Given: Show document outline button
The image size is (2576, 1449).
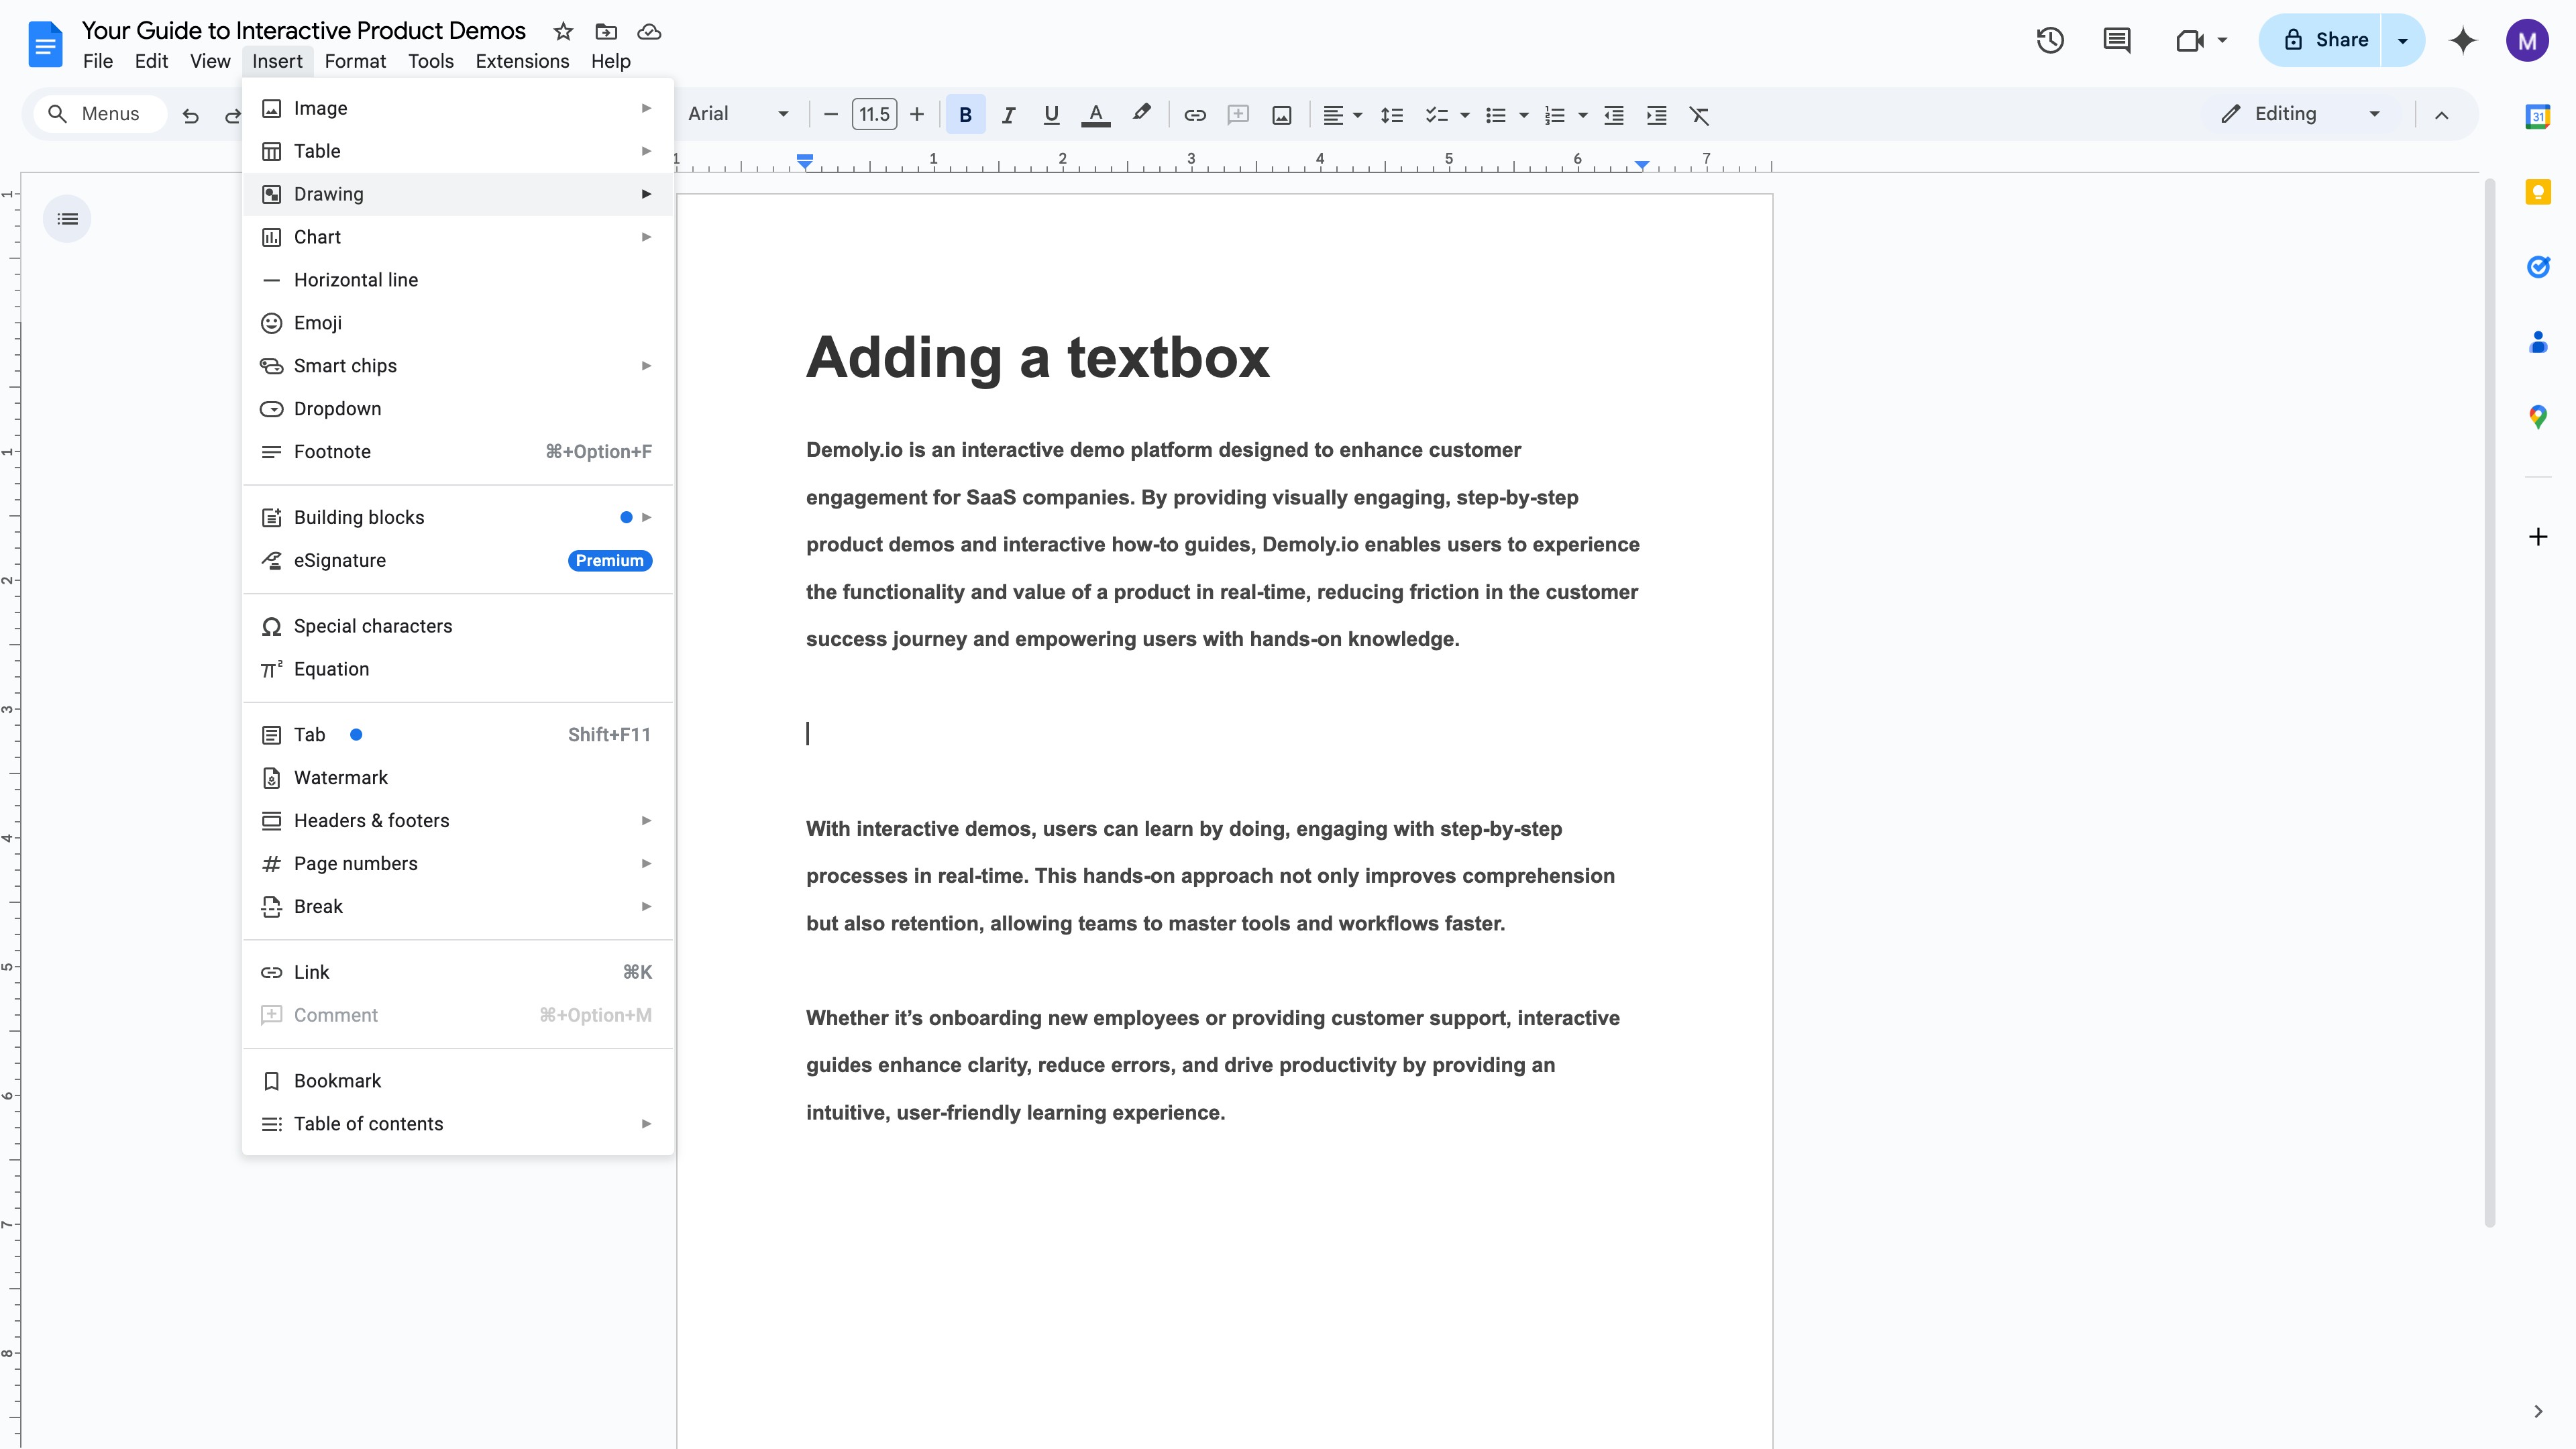Looking at the screenshot, I should [x=67, y=219].
